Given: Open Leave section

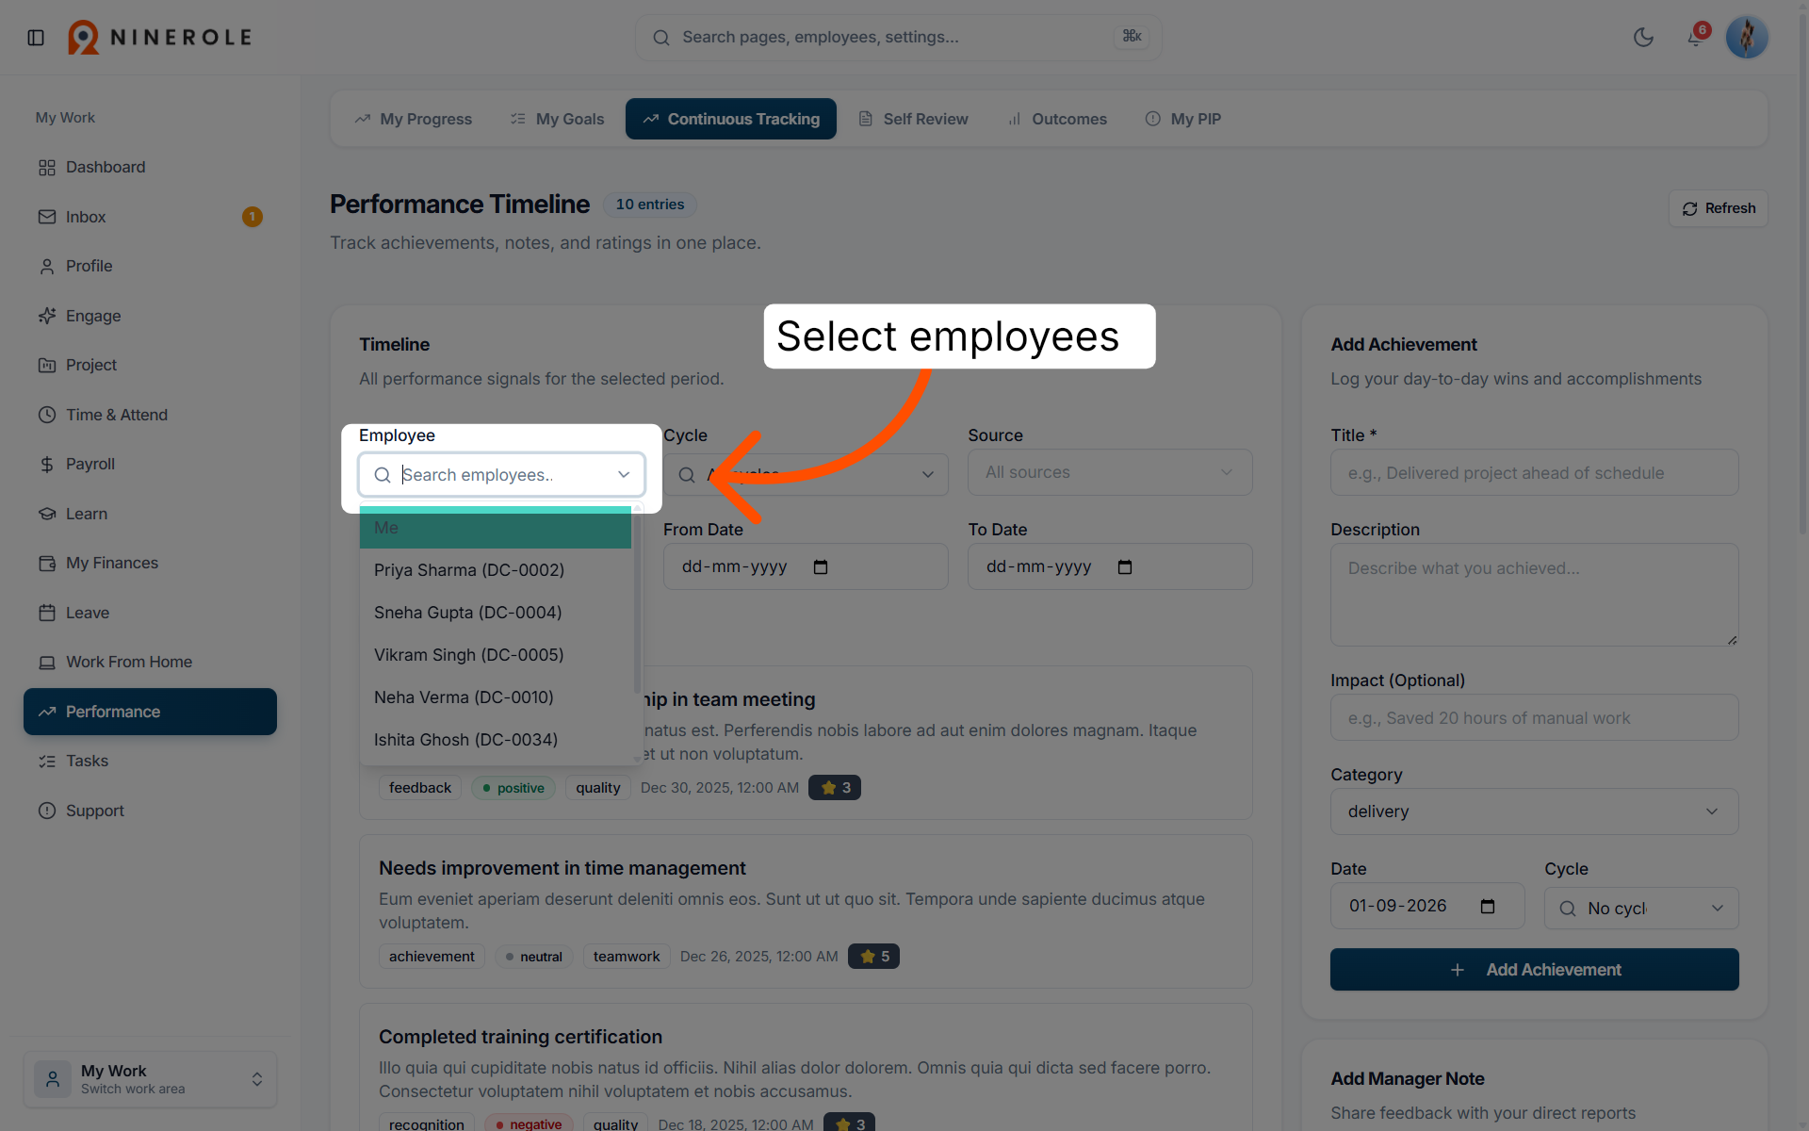Looking at the screenshot, I should point(151,613).
